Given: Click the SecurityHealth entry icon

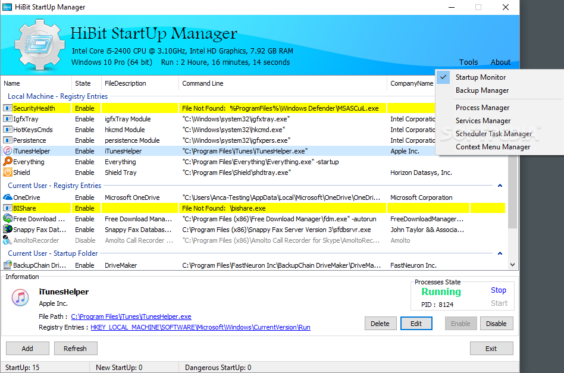Looking at the screenshot, I should point(8,108).
